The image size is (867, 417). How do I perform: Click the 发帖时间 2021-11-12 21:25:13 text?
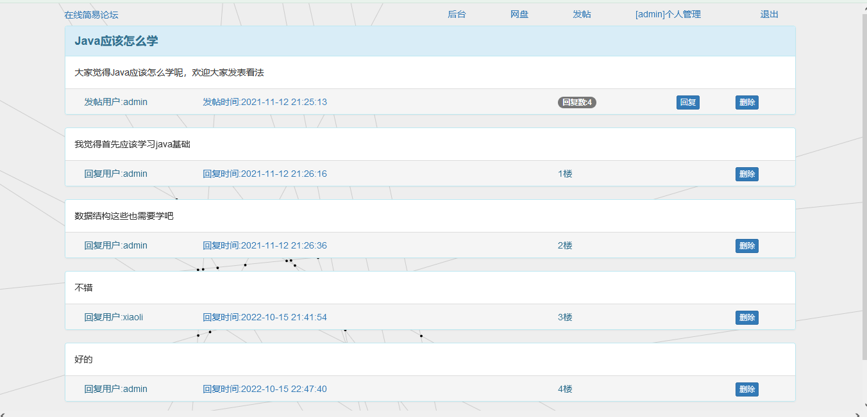tap(265, 102)
